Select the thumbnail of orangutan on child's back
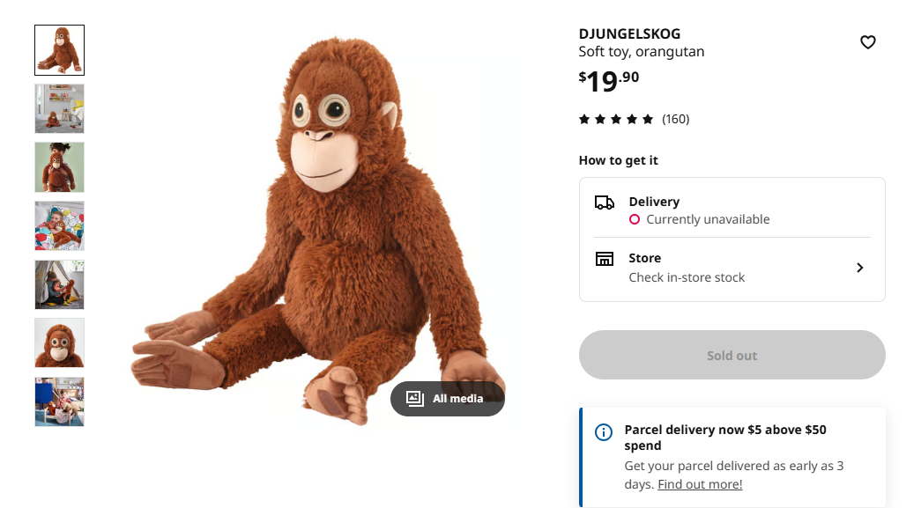The height and width of the screenshot is (508, 921). (x=60, y=167)
